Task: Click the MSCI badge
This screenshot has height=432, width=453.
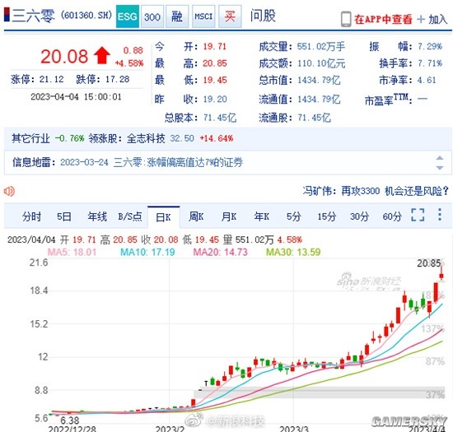Action: [x=203, y=16]
